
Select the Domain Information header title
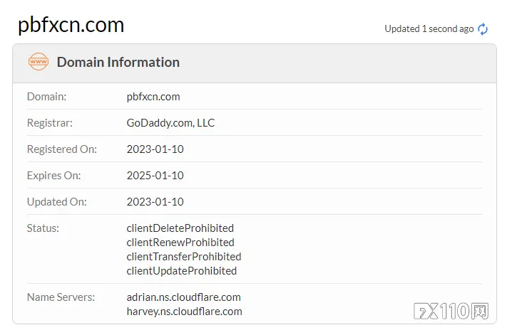pyautogui.click(x=118, y=62)
